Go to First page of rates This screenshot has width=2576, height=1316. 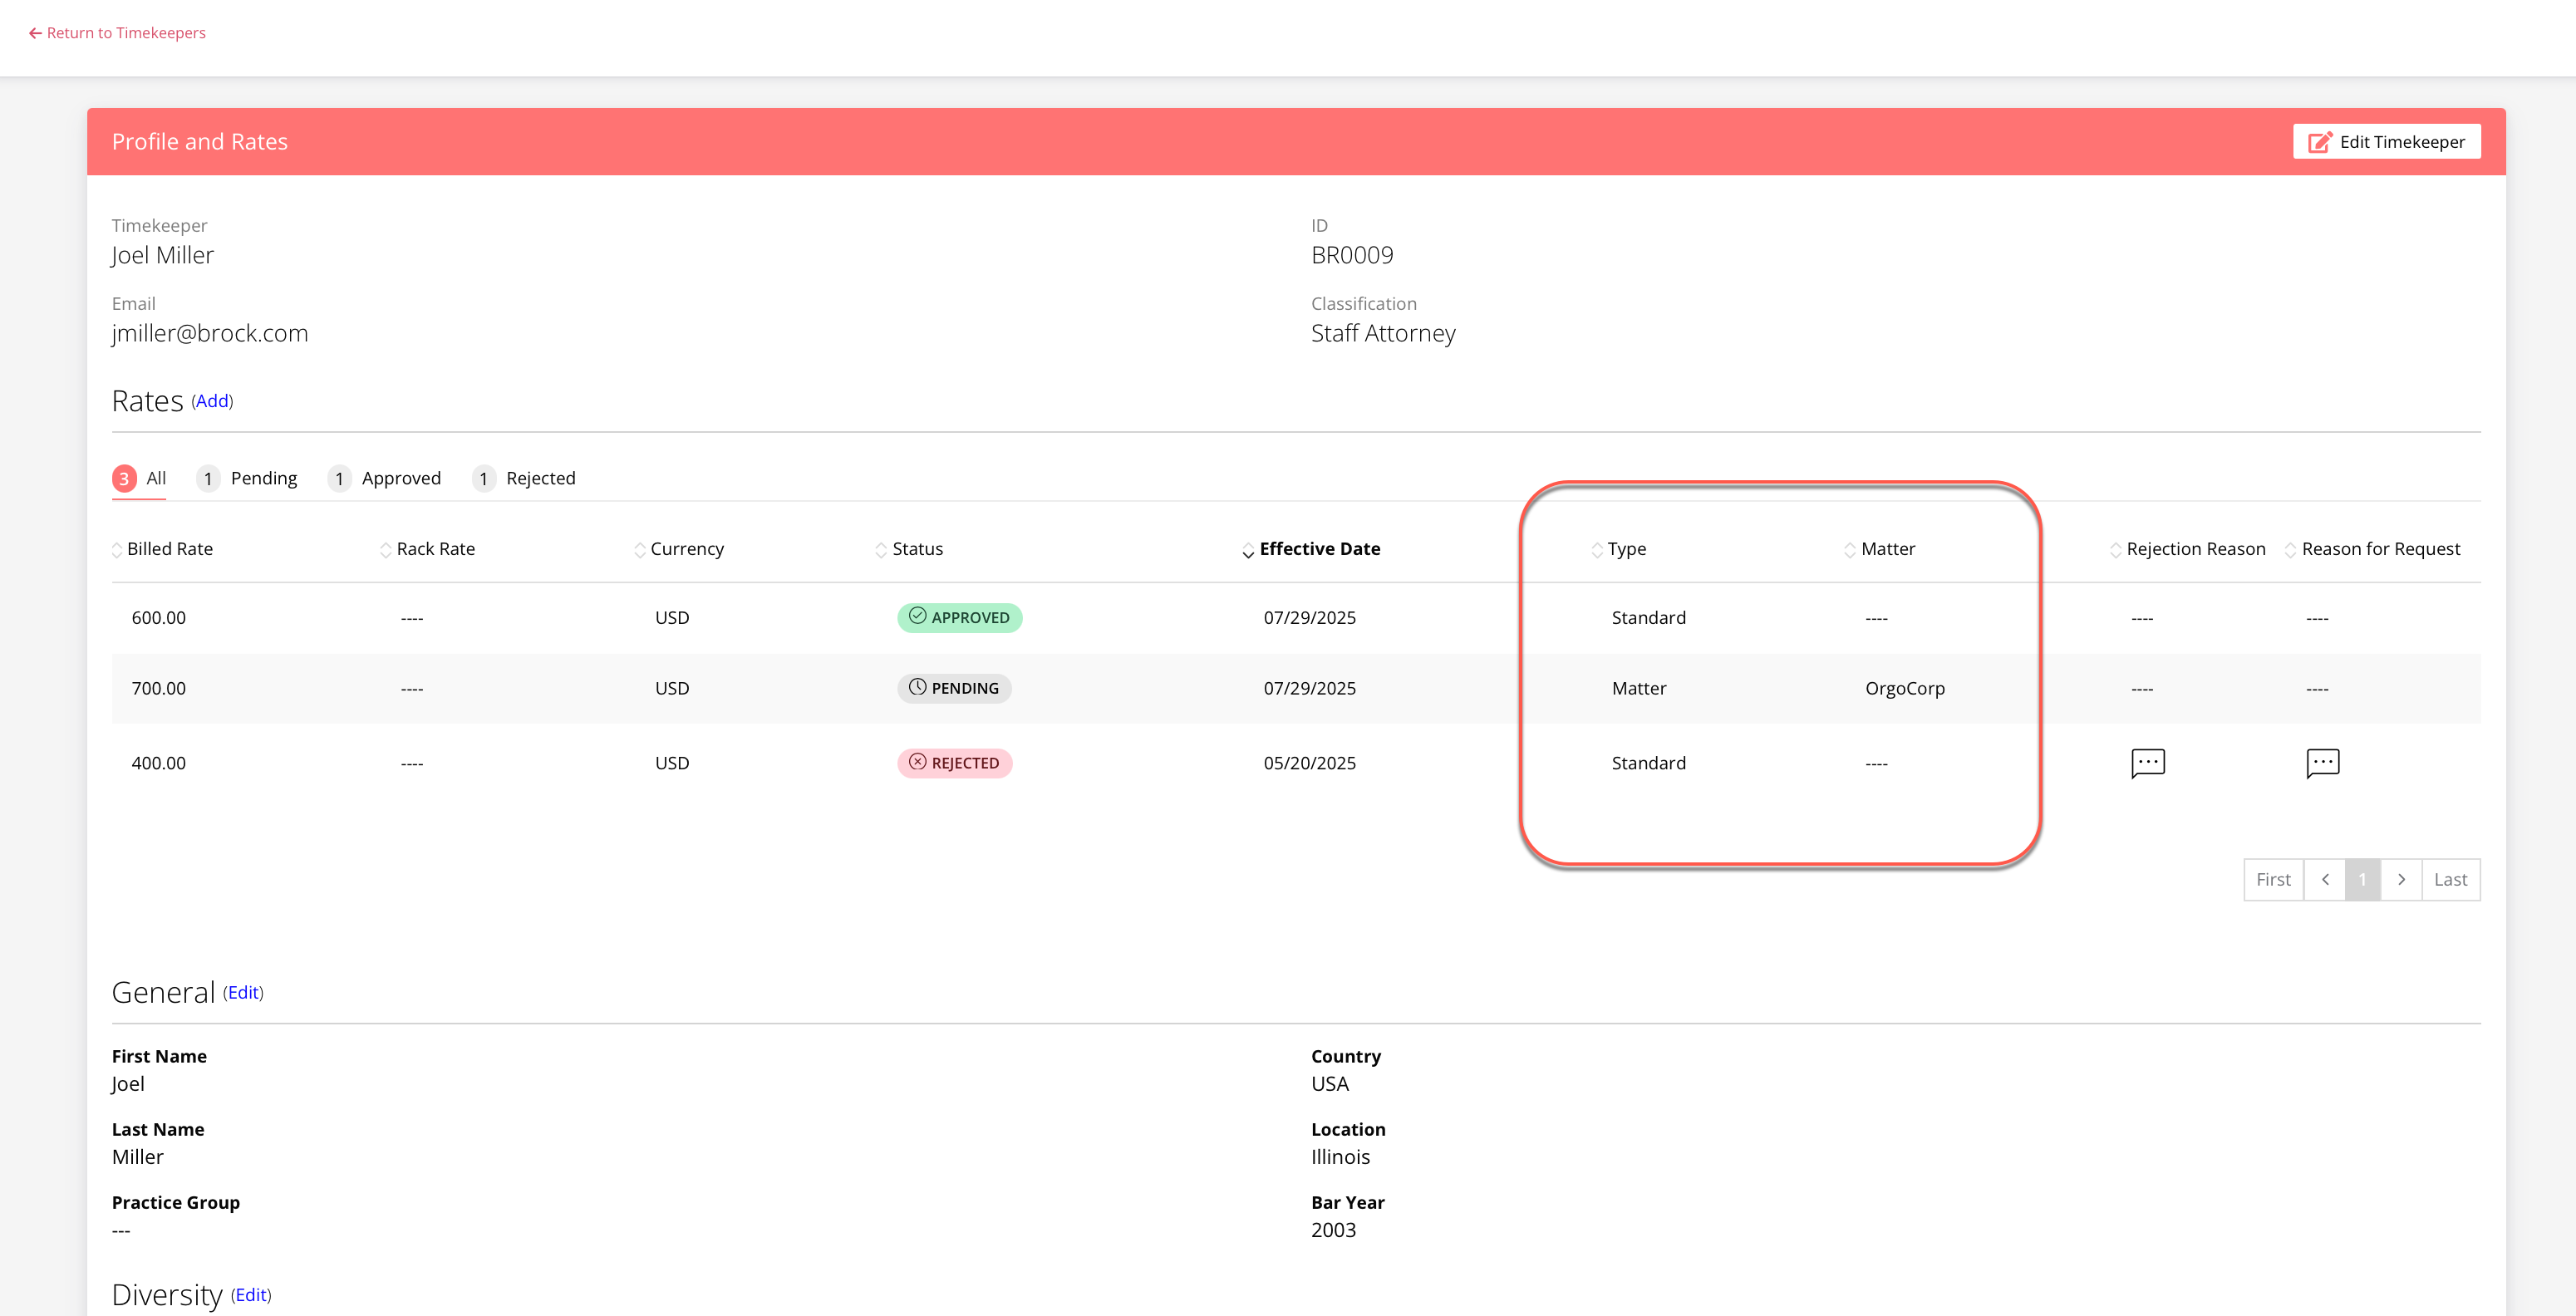click(2273, 880)
